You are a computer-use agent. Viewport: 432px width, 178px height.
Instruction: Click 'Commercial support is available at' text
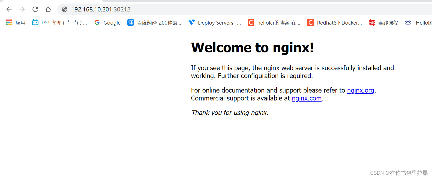[241, 98]
